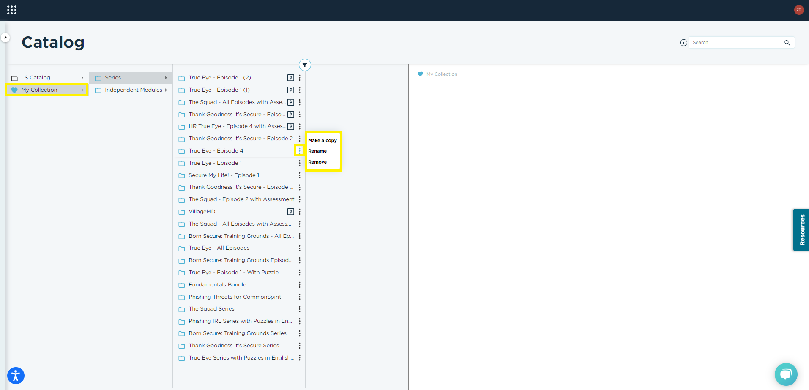Viewport: 809px width, 390px height.
Task: Select LS Catalog folder
Action: tap(36, 78)
